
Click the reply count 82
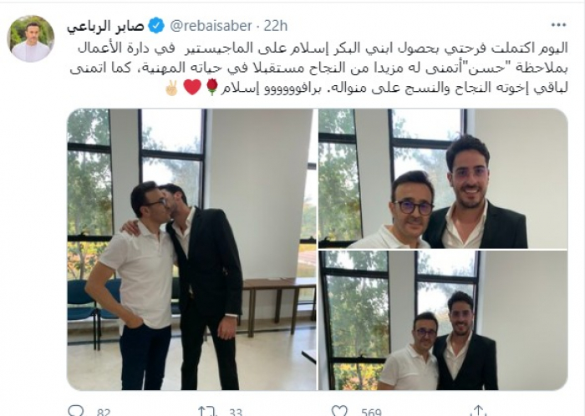[x=104, y=412]
